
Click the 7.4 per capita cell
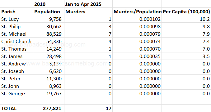coord(186,41)
